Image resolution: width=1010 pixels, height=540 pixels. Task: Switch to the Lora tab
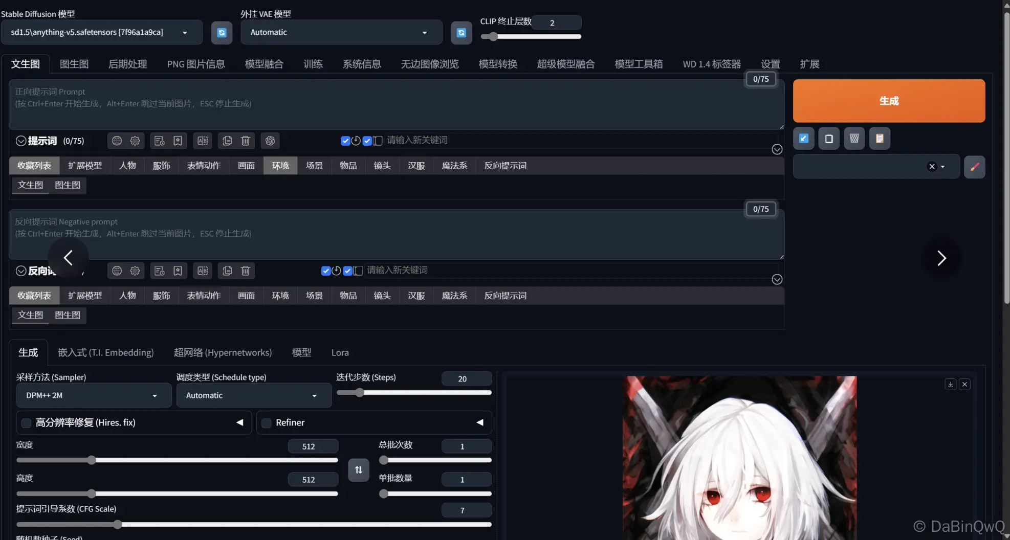pos(340,353)
